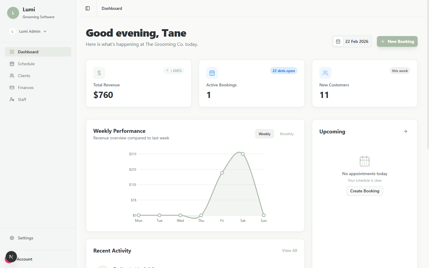Click the Total Revenue dollar icon

(x=99, y=73)
